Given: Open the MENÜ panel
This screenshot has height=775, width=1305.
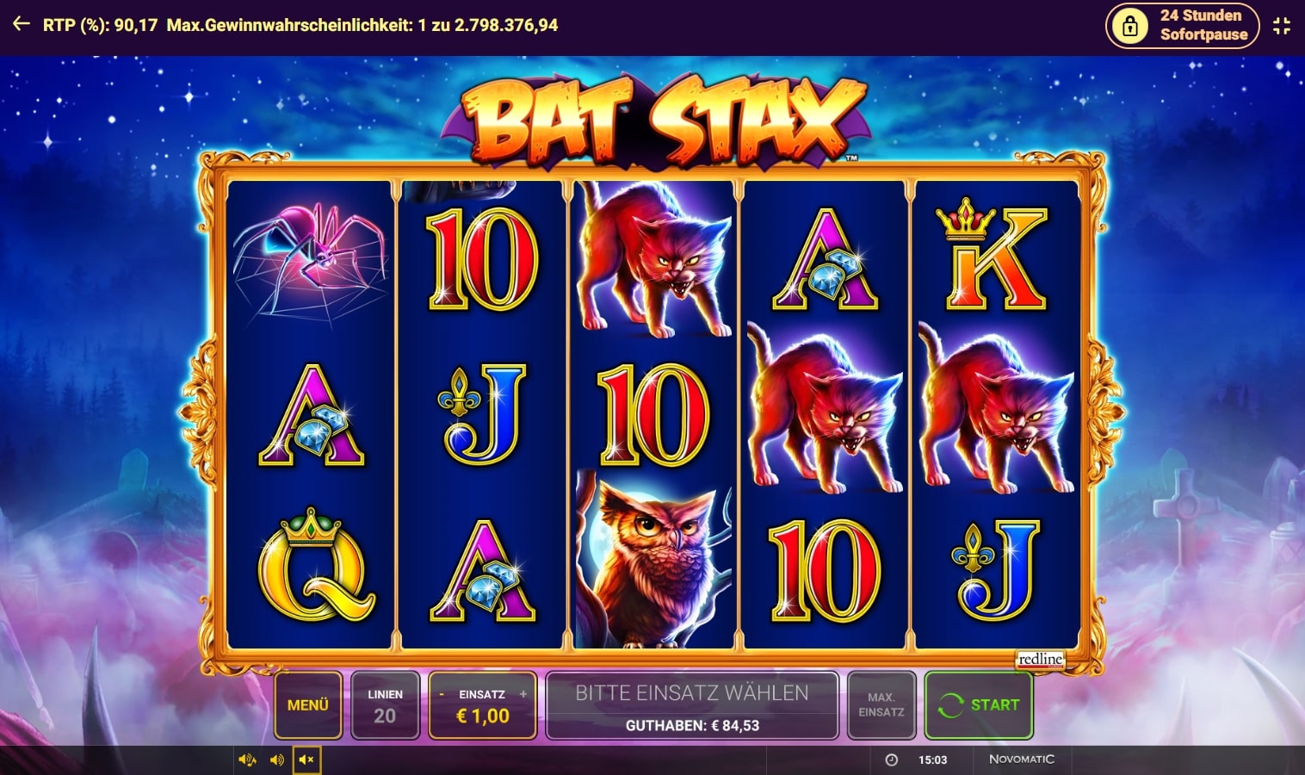Looking at the screenshot, I should click(x=308, y=705).
